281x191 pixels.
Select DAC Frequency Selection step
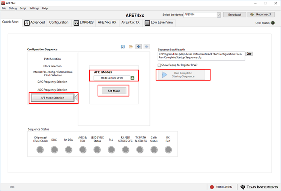[52, 82]
